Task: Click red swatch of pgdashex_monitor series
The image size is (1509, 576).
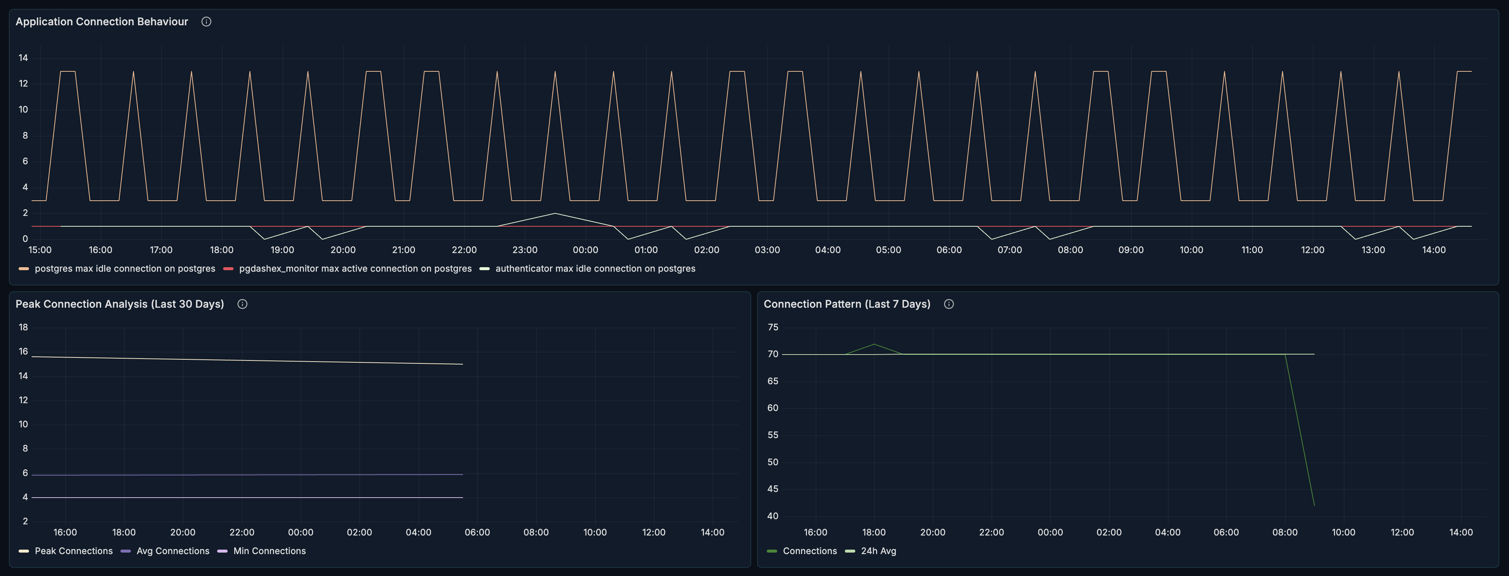Action: coord(228,269)
